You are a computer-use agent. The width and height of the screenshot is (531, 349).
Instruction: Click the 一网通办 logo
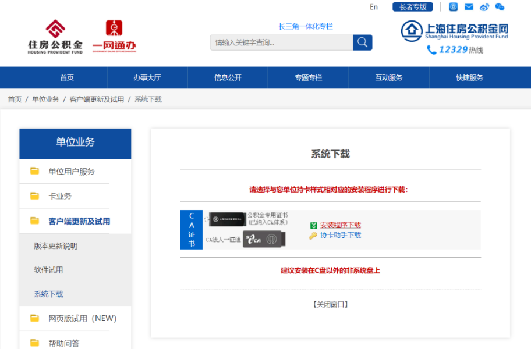tap(114, 37)
